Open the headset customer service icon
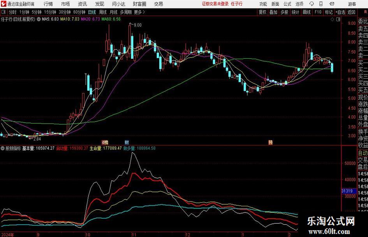368x237 pixels. [x=312, y=4]
